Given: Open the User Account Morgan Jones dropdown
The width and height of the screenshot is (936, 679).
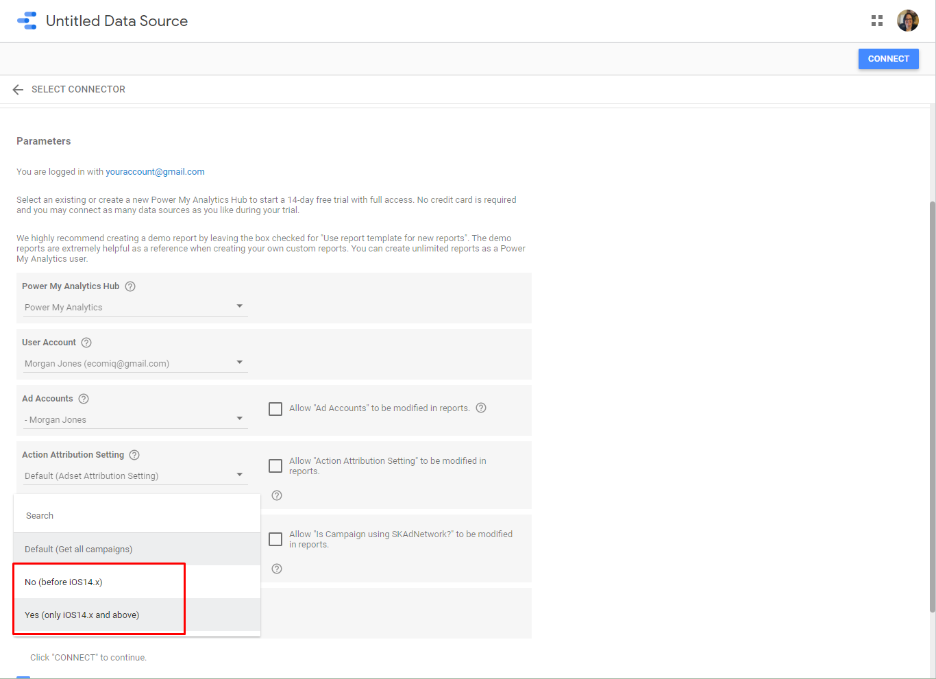Looking at the screenshot, I should [135, 363].
